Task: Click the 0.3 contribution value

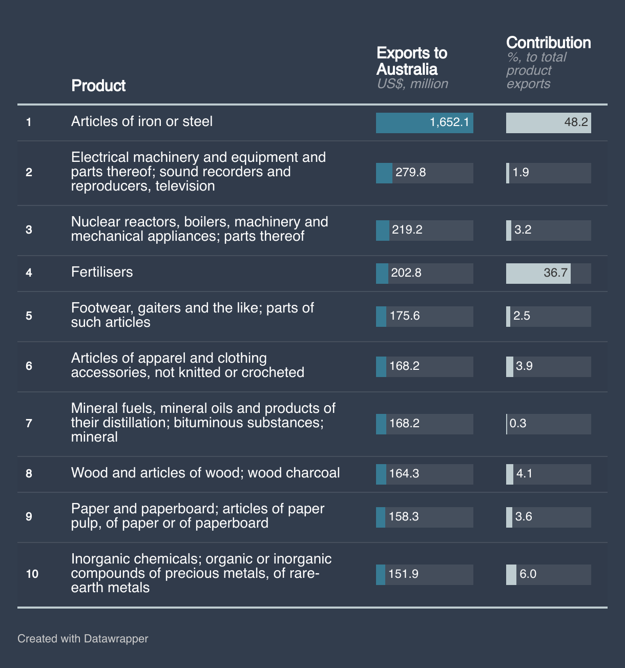Action: (518, 424)
